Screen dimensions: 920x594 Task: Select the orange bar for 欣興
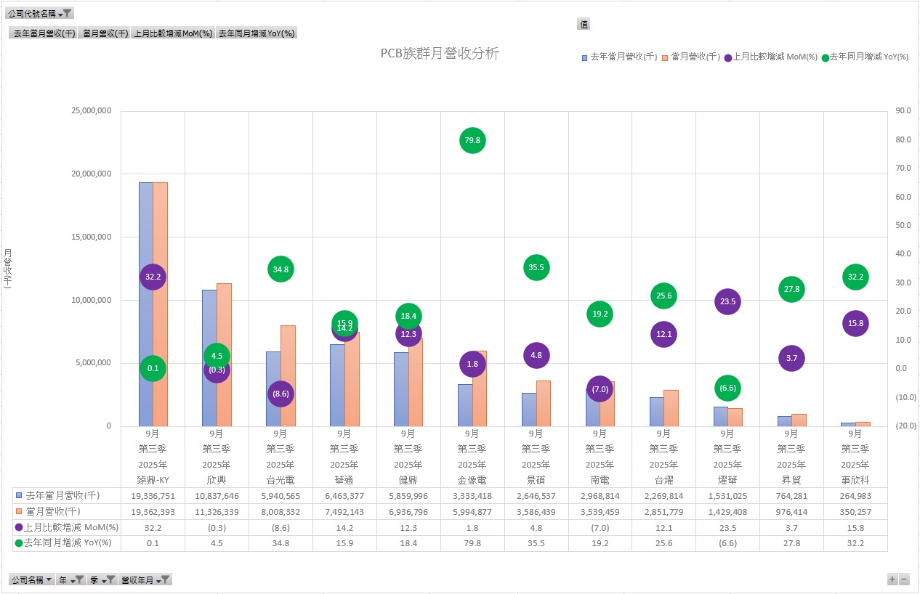click(x=224, y=354)
